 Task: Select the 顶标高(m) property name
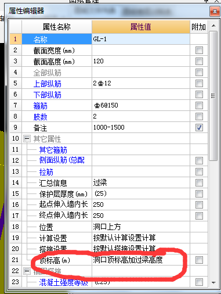(x=55, y=260)
